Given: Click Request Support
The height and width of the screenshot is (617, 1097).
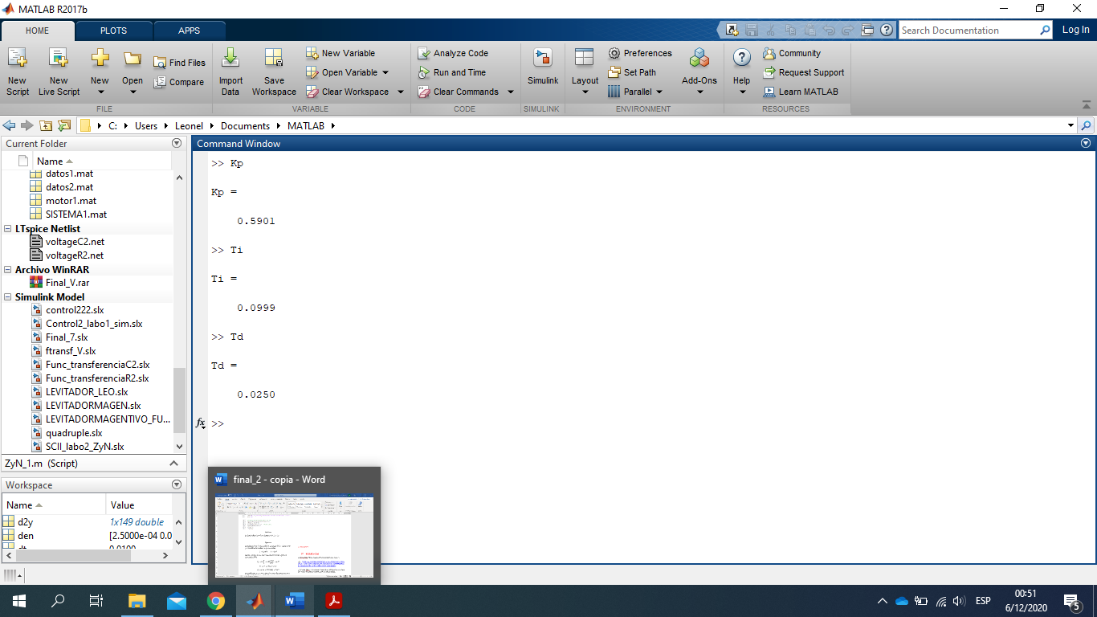Looking at the screenshot, I should (803, 72).
